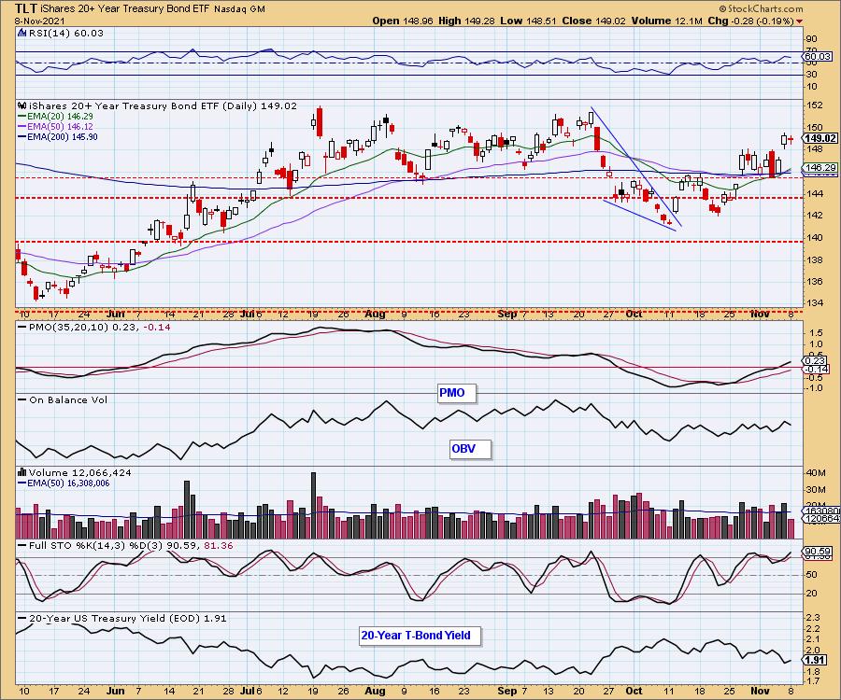This screenshot has height=700, width=841.
Task: Click the 40M volume axis label
Action: [815, 472]
